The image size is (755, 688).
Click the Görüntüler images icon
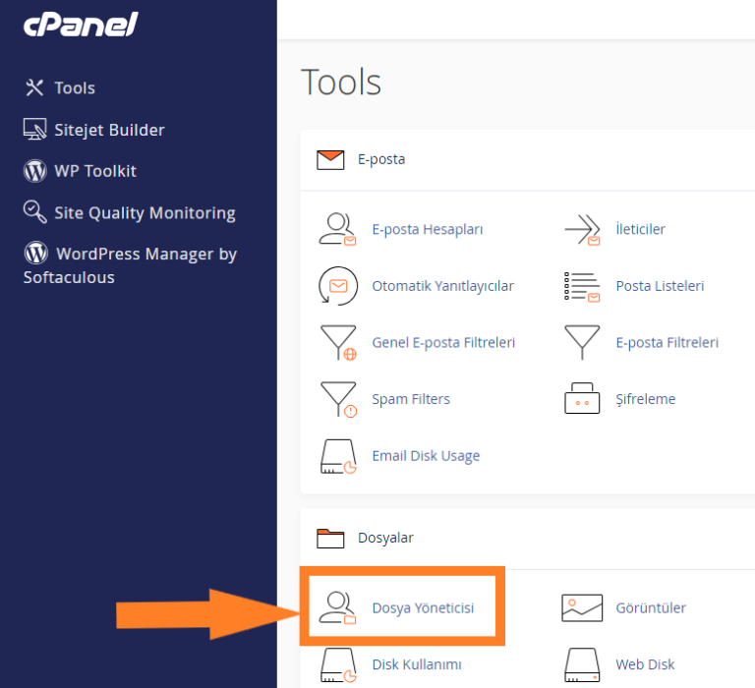coord(582,608)
